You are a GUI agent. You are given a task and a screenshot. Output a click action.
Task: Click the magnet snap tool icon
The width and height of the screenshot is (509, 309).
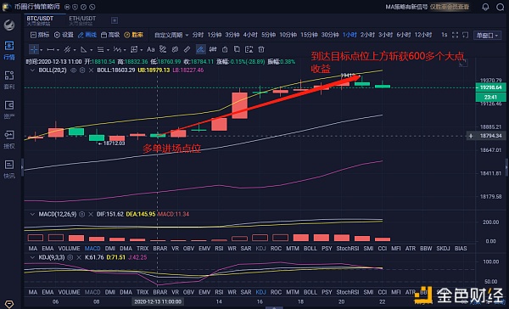(x=213, y=49)
